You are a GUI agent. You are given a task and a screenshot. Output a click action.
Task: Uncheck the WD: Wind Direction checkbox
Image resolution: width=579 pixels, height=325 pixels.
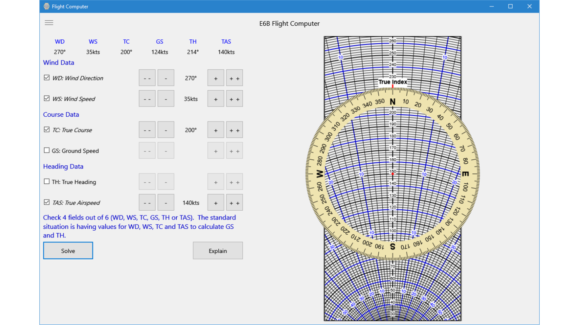coord(47,78)
